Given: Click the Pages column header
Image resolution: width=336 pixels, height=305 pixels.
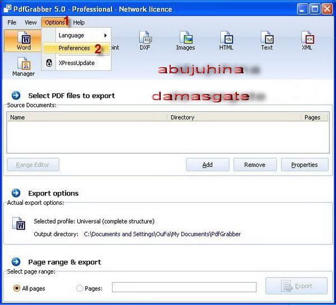Looking at the screenshot, I should click(x=314, y=117).
